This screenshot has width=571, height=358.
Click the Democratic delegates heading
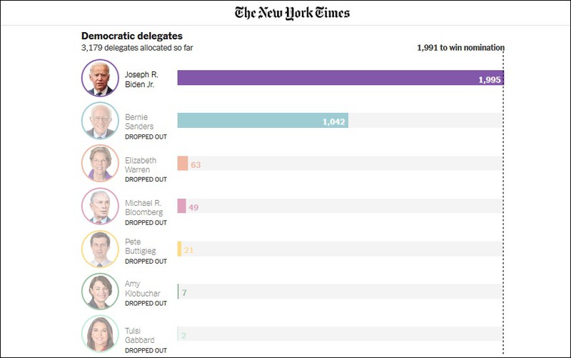coord(132,36)
